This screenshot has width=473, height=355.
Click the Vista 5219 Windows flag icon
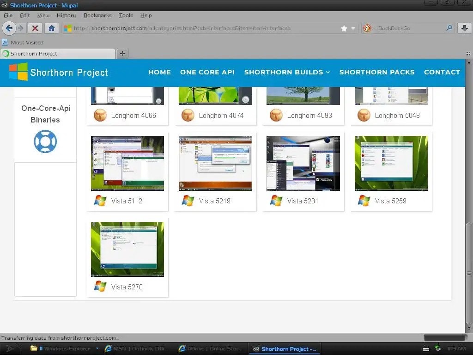[188, 201]
